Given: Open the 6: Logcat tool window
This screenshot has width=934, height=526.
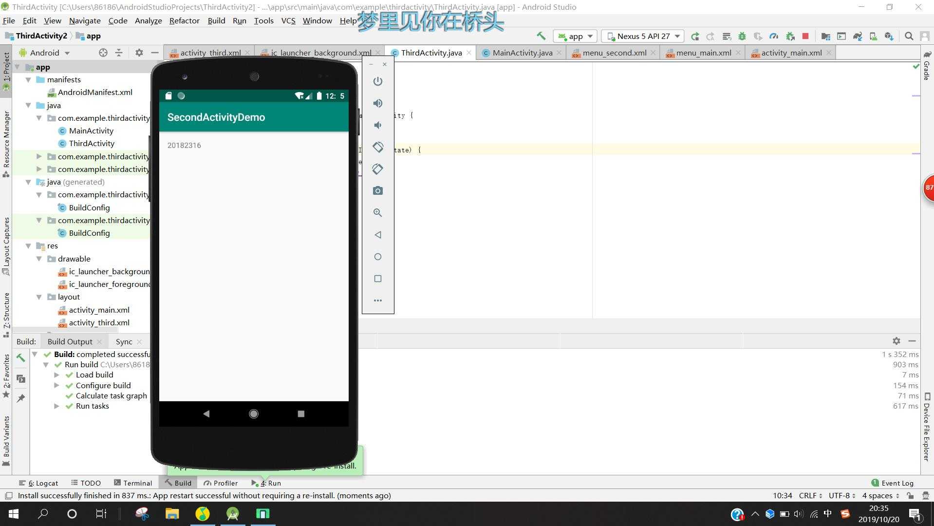Looking at the screenshot, I should [x=38, y=483].
